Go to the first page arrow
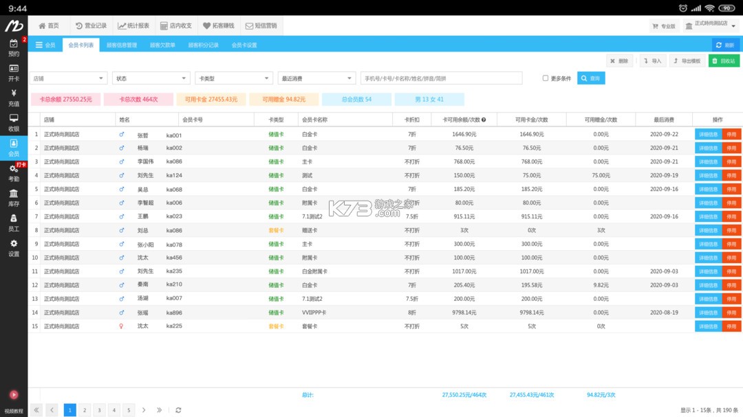Screen dimensions: 743x417 click(x=36, y=410)
